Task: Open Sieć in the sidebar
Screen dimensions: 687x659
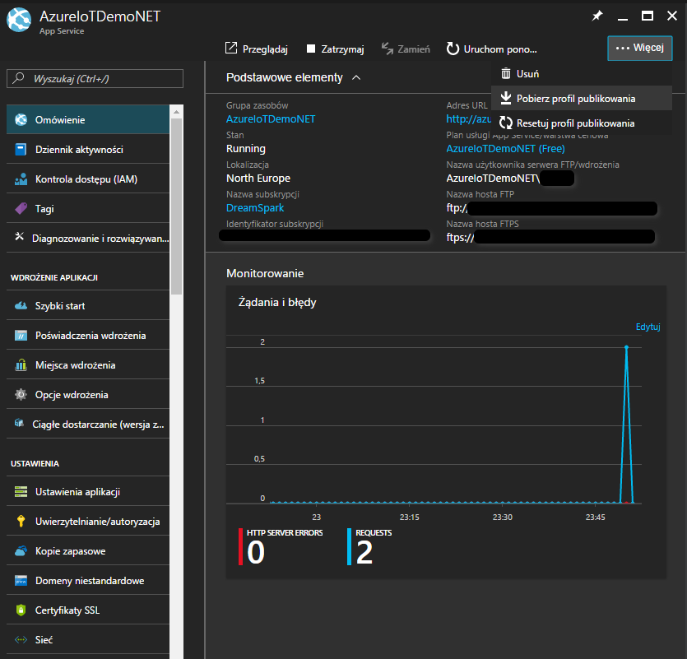Action: (x=88, y=640)
